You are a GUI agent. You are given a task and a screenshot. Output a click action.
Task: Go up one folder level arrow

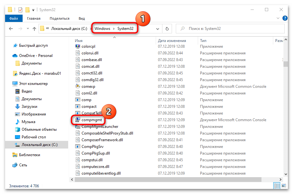[34, 29]
